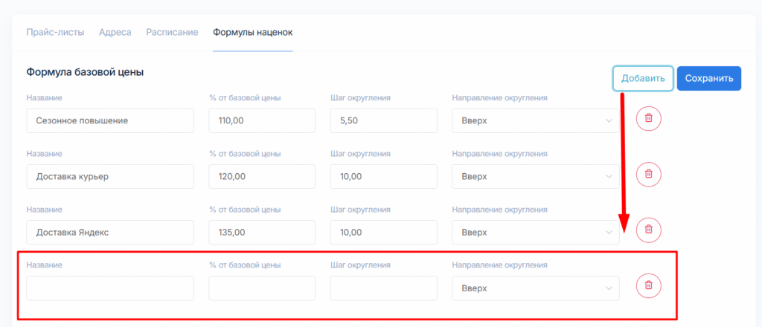
Task: Select the Формулы наценок tab
Action: coord(252,32)
